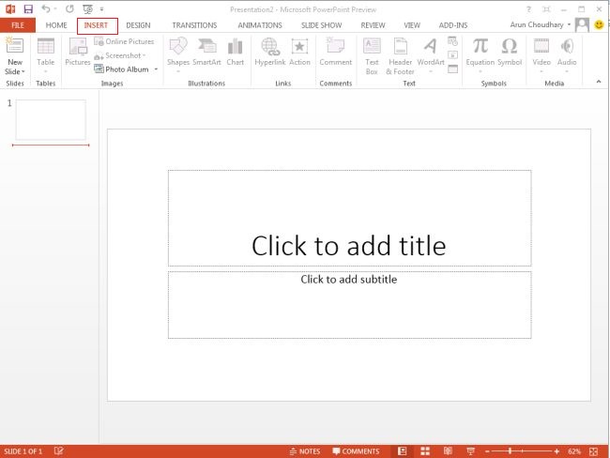
Task: Open PowerPoint Help question mark
Action: tap(528, 9)
